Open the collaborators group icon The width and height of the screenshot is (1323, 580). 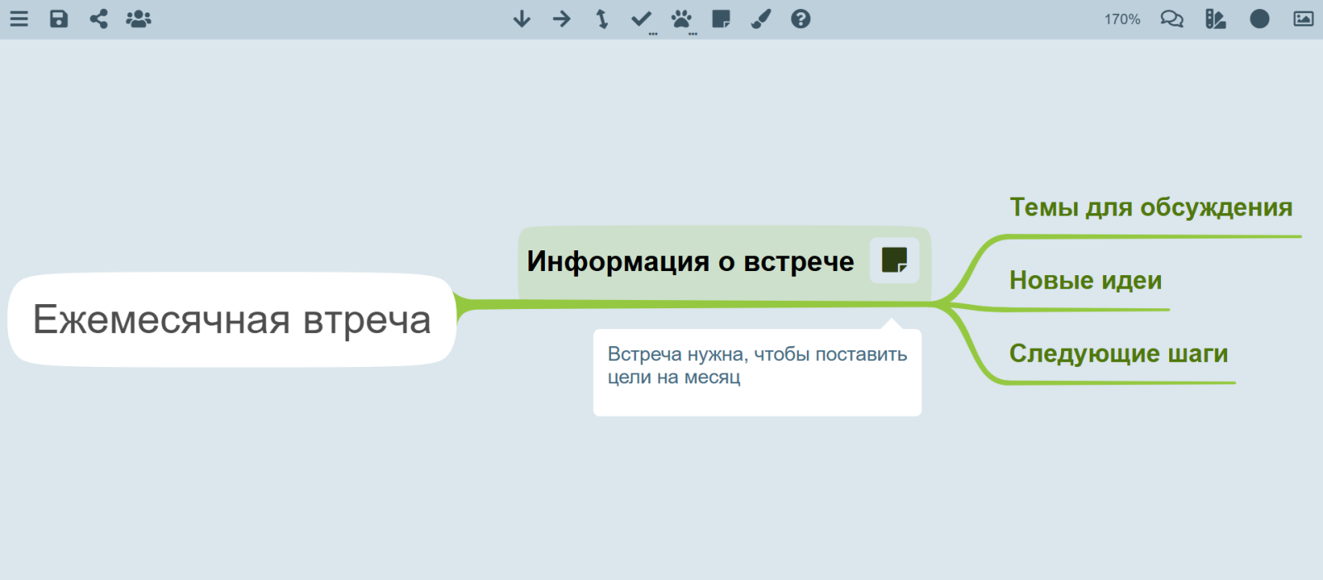(x=138, y=19)
